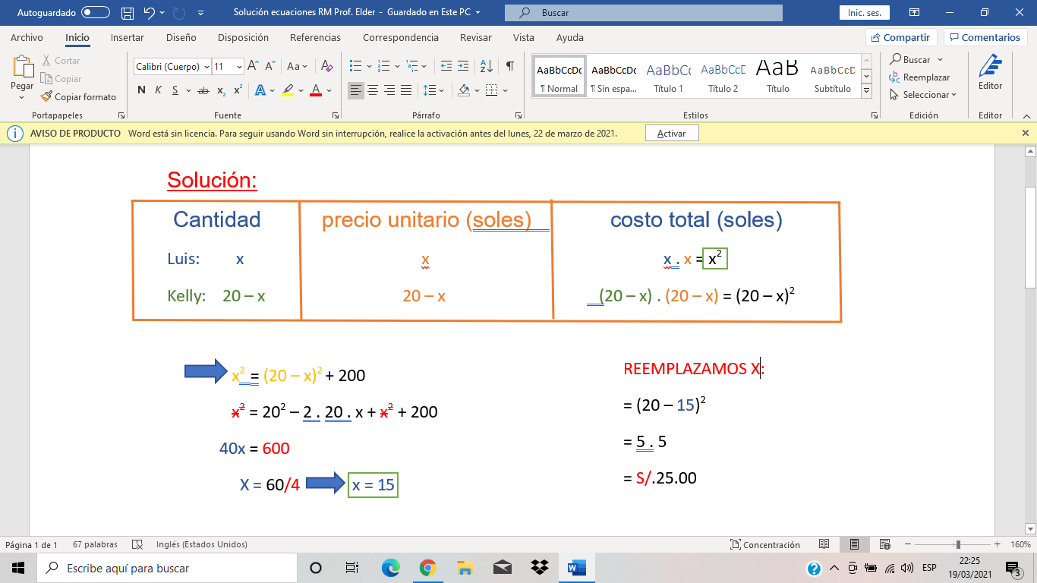Toggle the Autoguardado switch

pos(95,13)
